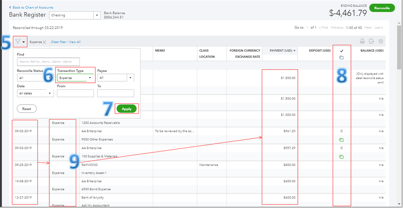Select the 12-27-2019 date cell

tap(23, 197)
